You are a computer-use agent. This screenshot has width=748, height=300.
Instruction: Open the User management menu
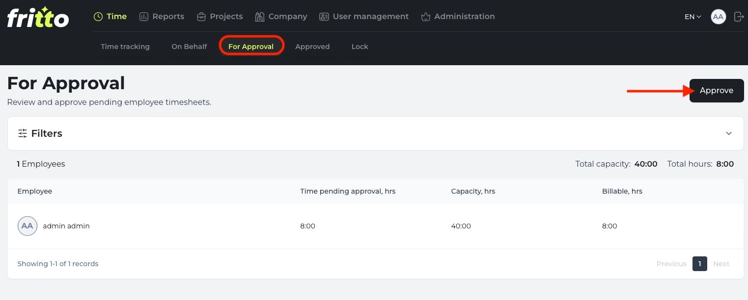coord(364,17)
